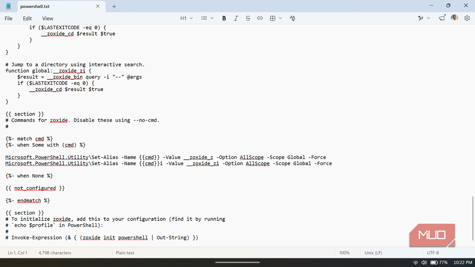Screen dimensions: 475x267
Task: Clear text formatting
Action: pos(292,18)
